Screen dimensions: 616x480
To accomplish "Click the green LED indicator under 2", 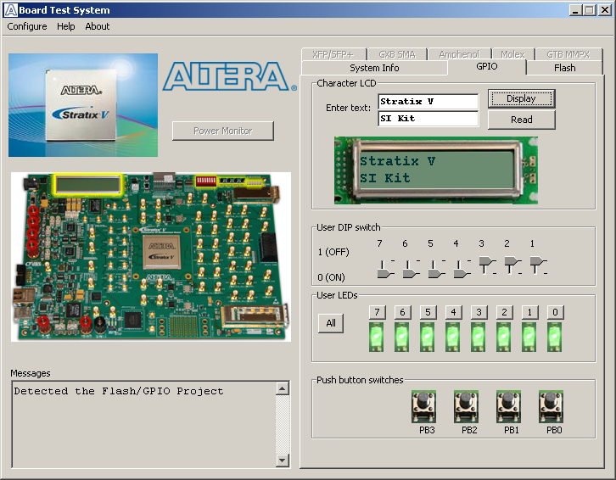I will tap(504, 337).
